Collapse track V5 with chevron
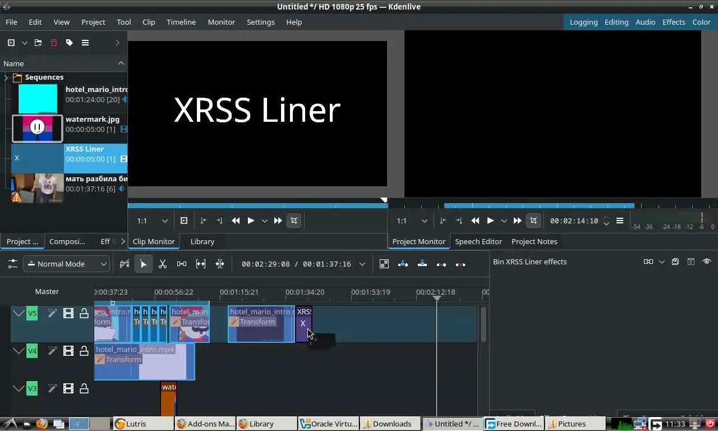Screen dimensions: 718x431 coord(19,313)
